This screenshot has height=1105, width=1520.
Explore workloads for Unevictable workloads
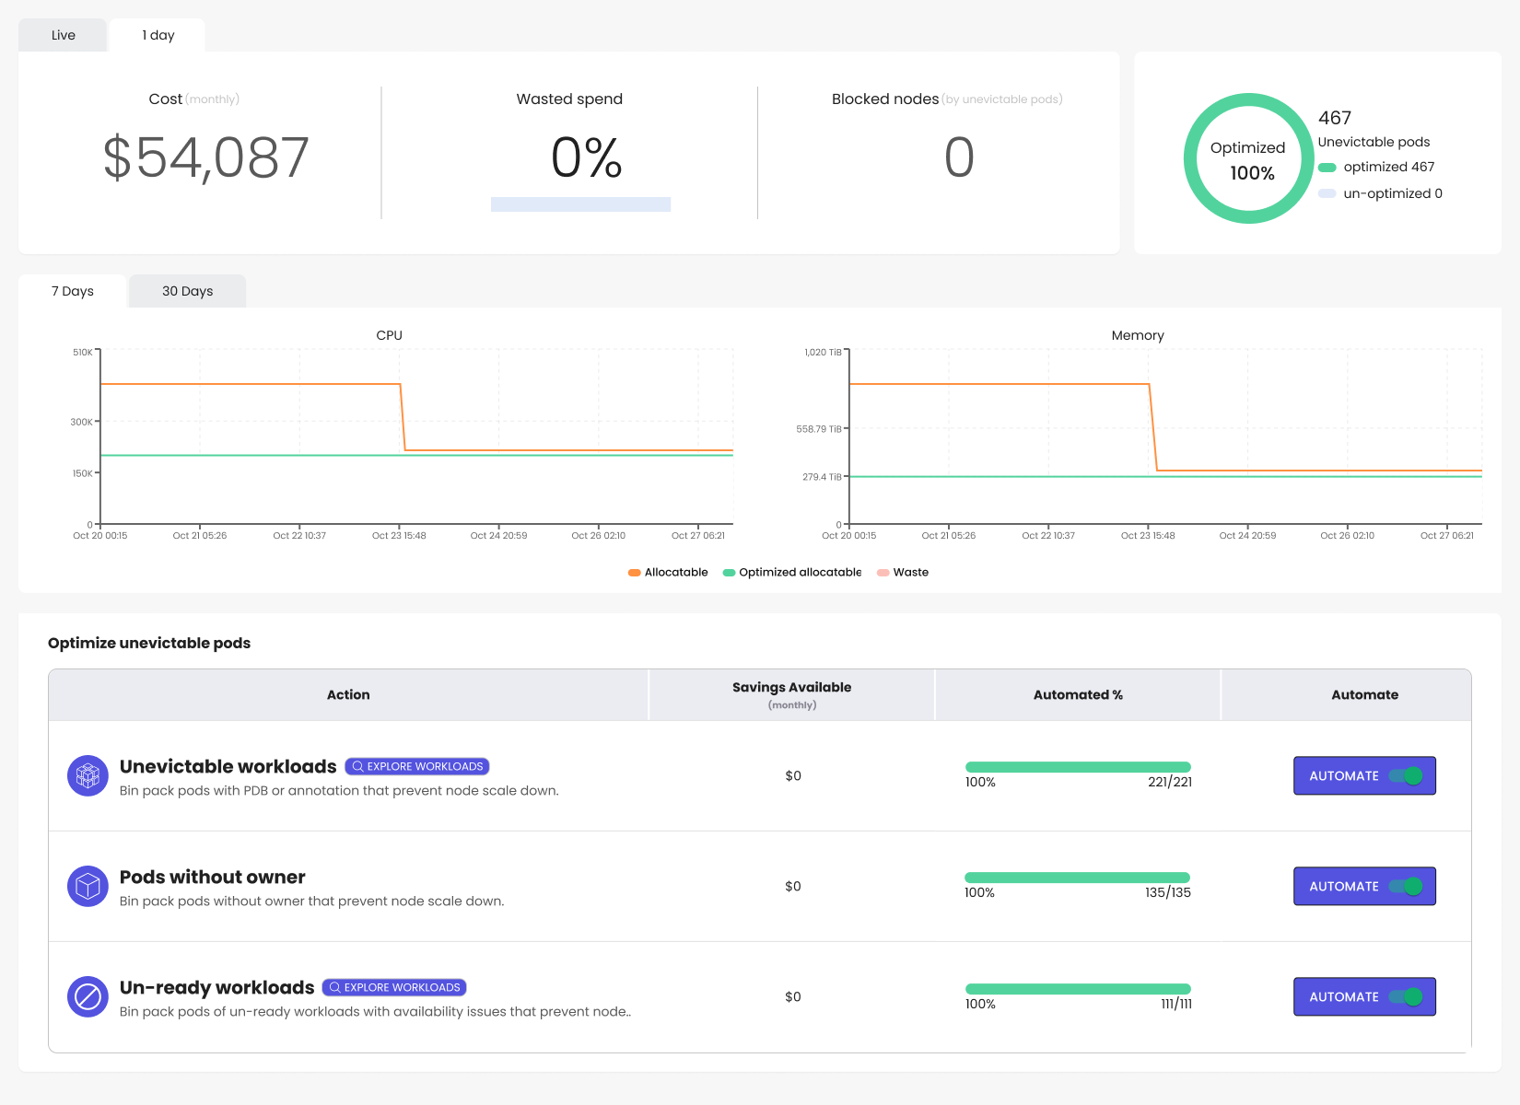click(x=417, y=766)
